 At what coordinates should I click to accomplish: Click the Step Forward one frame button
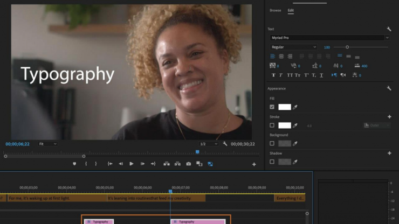click(142, 164)
